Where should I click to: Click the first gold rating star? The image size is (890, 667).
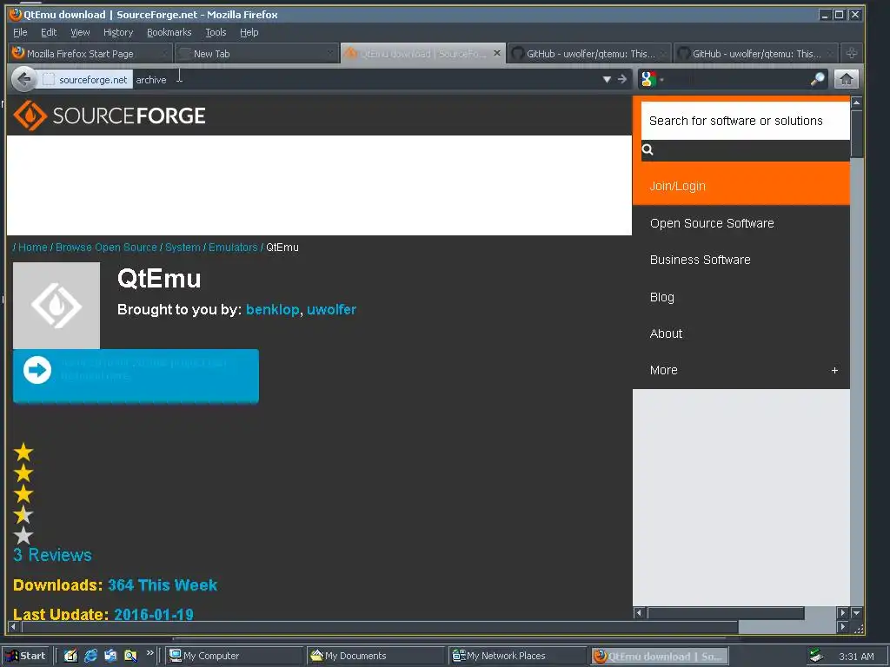point(23,452)
